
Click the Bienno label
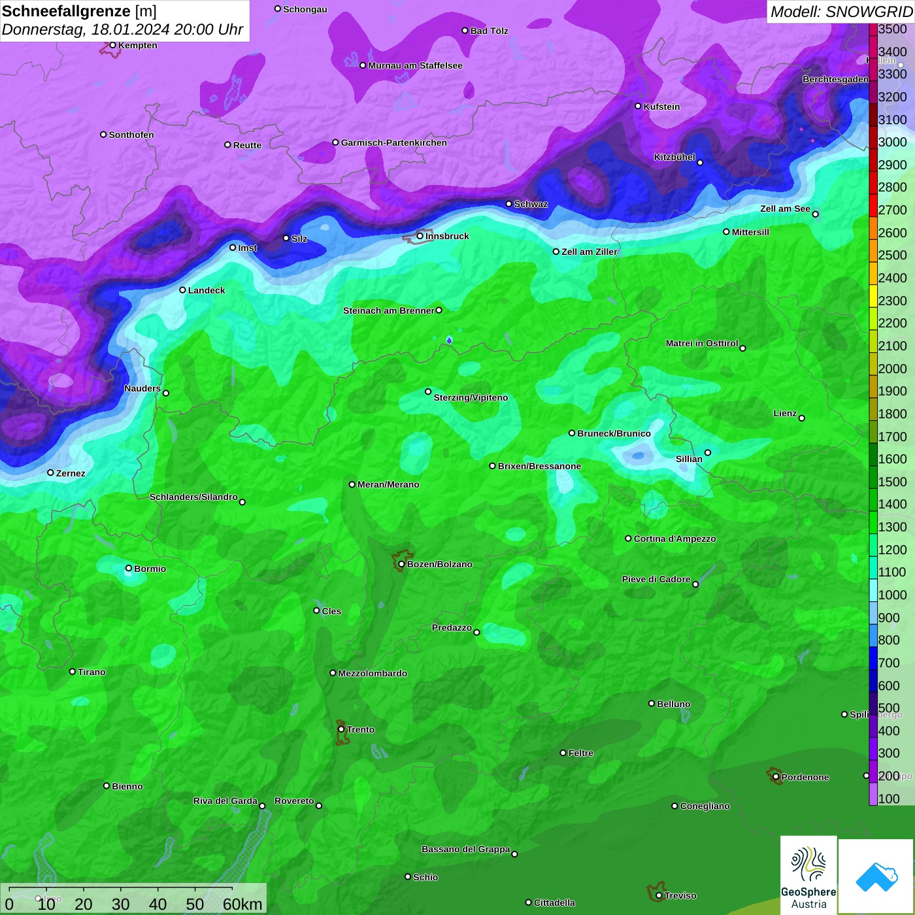127,786
